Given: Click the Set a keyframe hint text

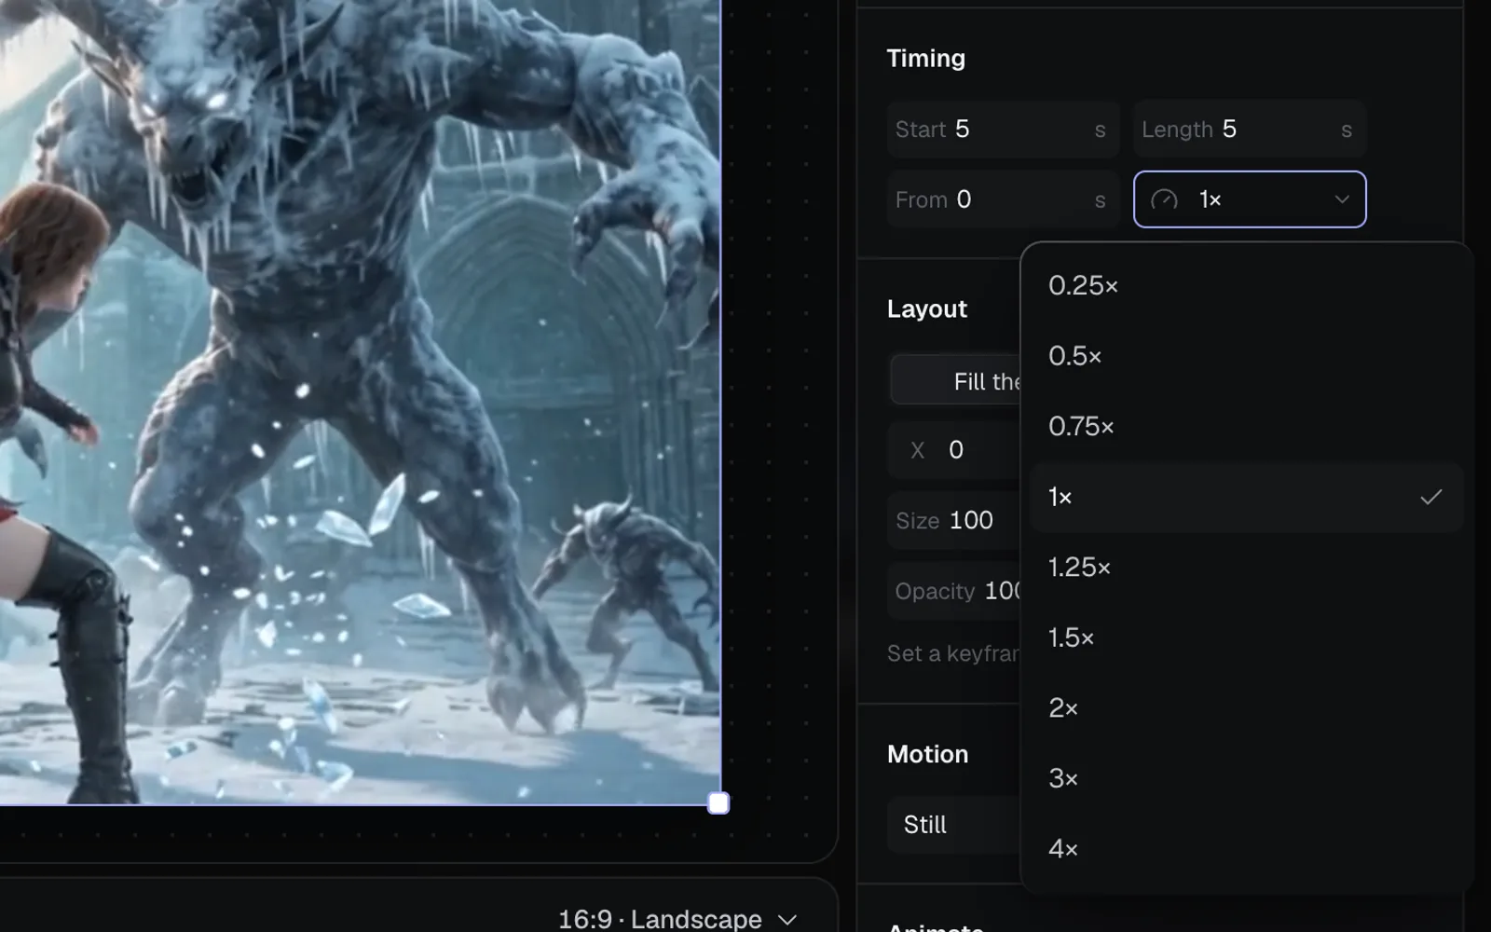Looking at the screenshot, I should [x=953, y=653].
